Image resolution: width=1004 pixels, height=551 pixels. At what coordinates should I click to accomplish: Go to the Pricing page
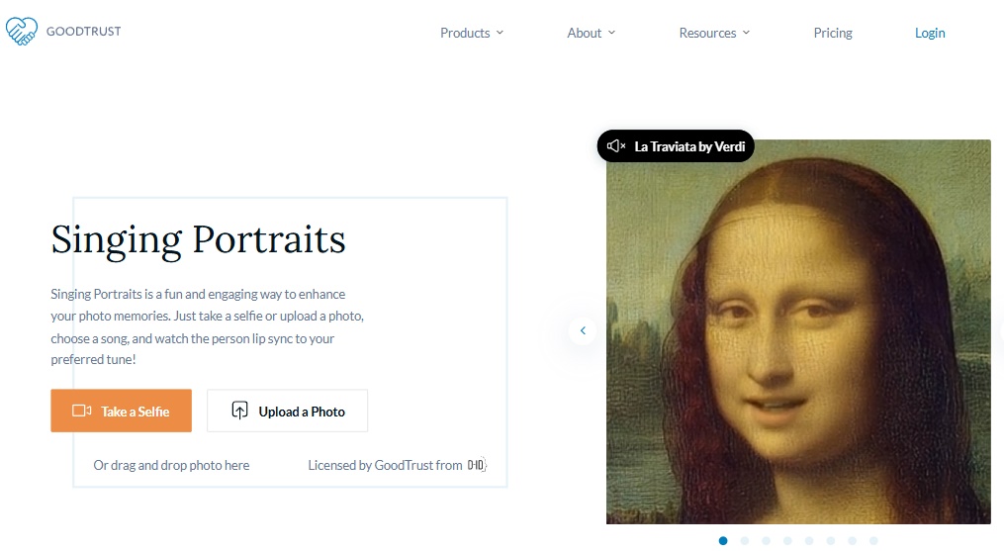pos(833,33)
